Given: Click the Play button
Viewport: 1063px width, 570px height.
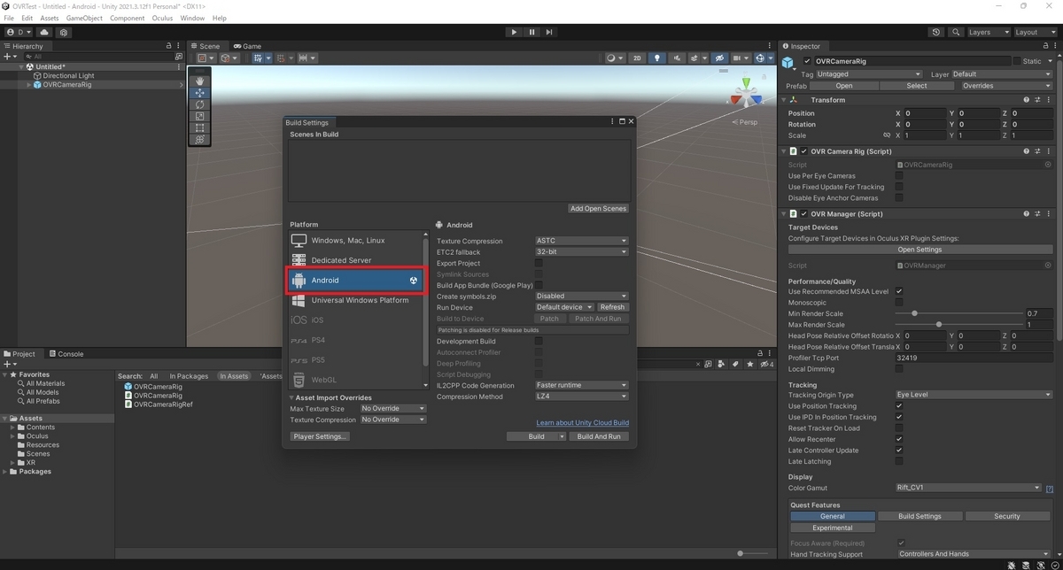Looking at the screenshot, I should [514, 32].
